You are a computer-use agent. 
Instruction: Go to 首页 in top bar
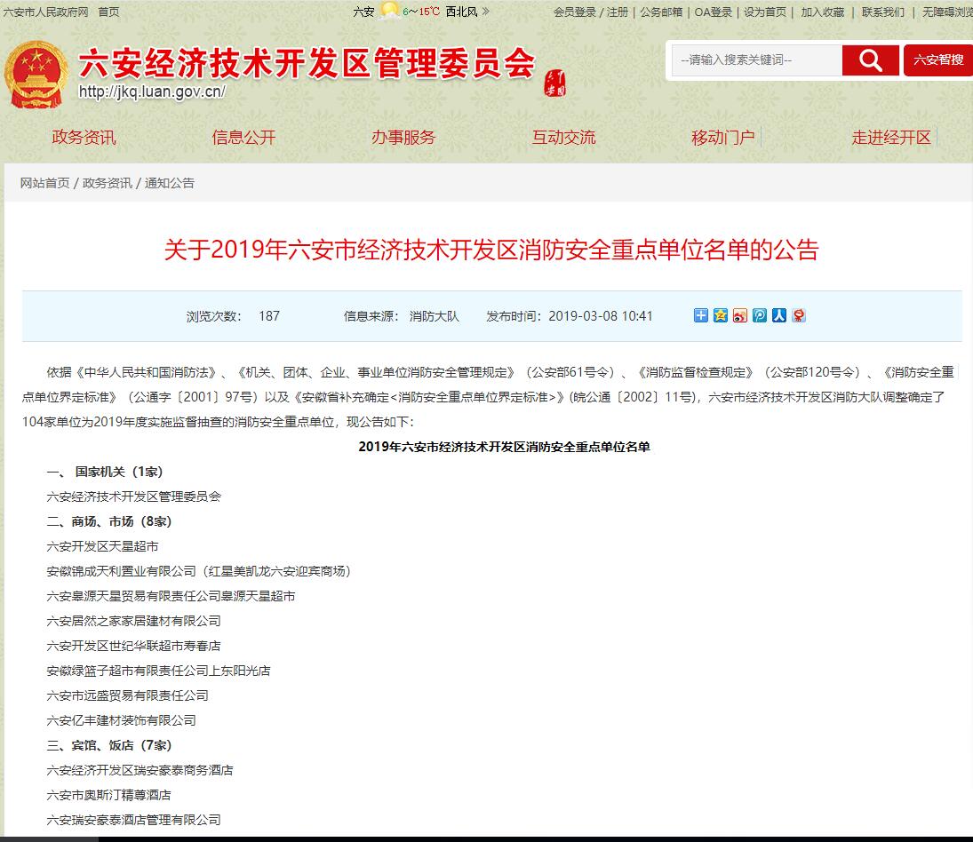point(108,12)
